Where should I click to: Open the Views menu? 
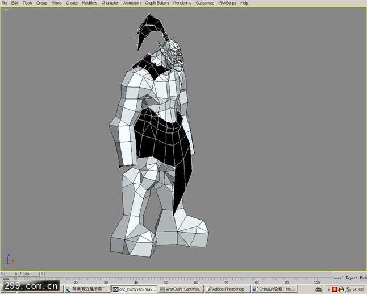[56, 3]
